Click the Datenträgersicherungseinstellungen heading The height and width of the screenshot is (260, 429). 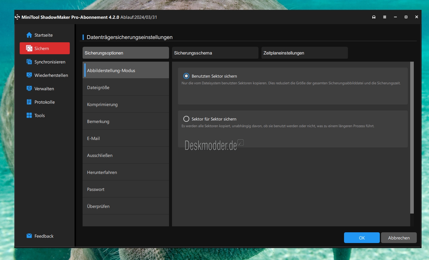[130, 37]
